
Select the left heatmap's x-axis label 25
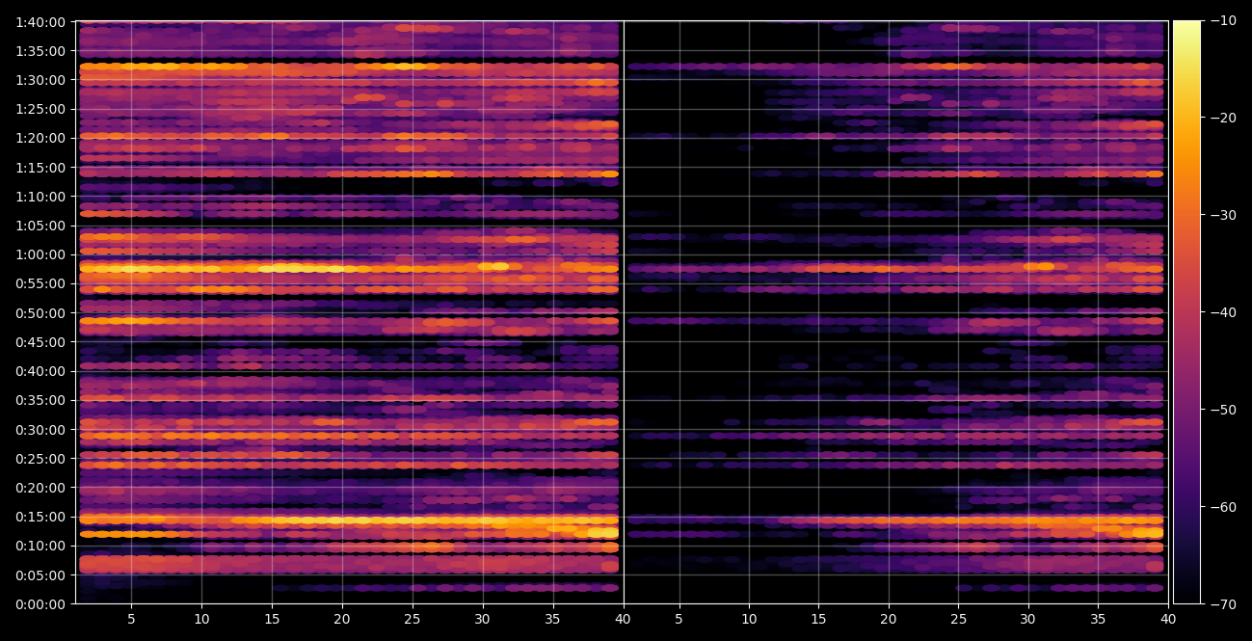coord(413,621)
